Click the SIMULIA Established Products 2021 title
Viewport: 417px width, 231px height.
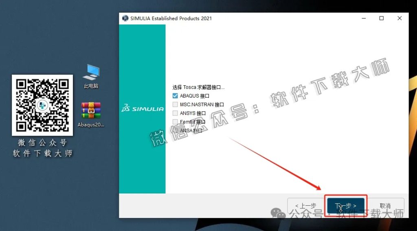point(171,18)
